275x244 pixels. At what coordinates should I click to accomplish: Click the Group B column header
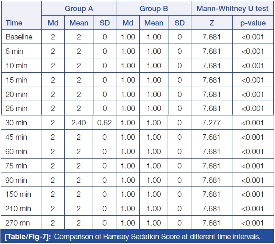[154, 8]
